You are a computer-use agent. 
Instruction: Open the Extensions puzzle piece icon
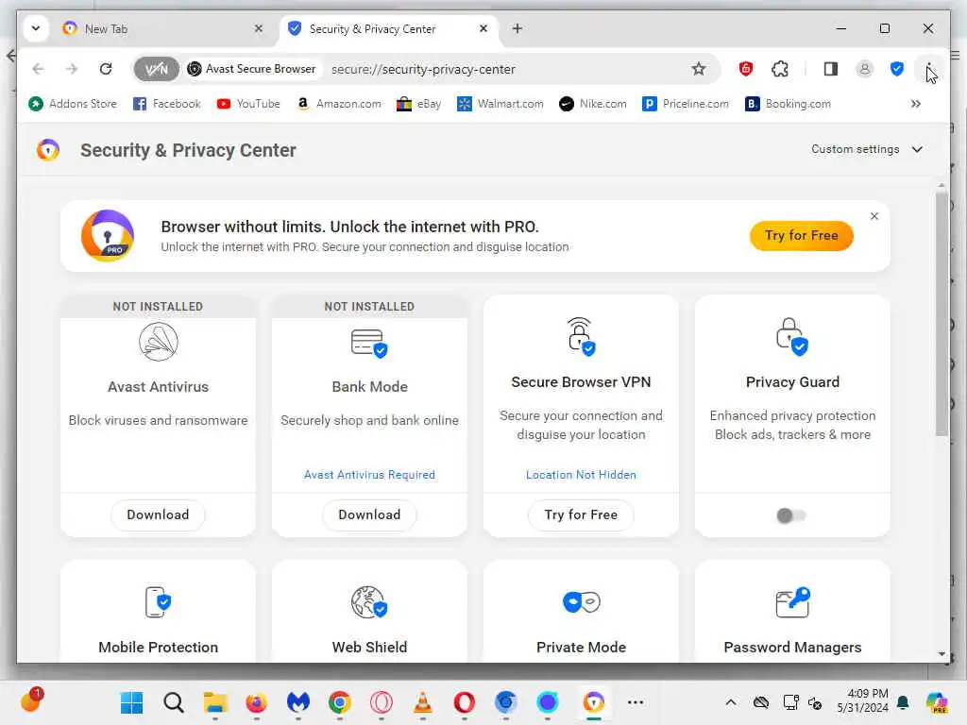780,69
